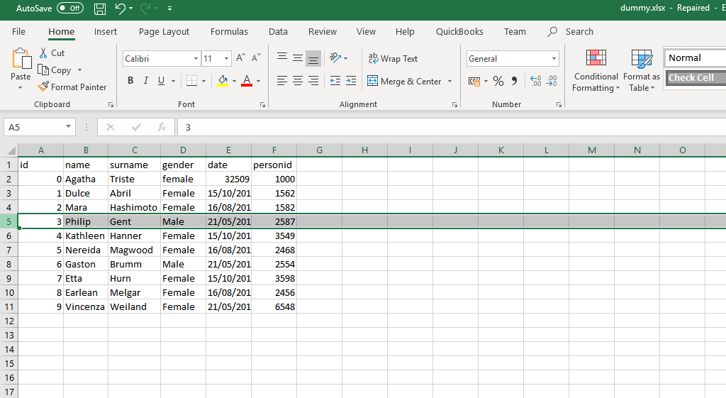The width and height of the screenshot is (726, 398).
Task: Open the Insert ribbon tab
Action: tap(106, 31)
